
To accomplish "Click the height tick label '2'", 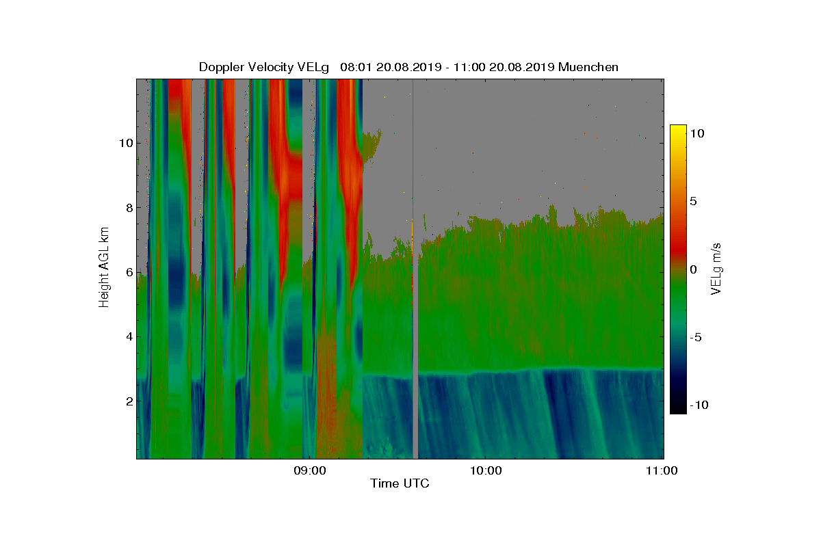I will 129,401.
